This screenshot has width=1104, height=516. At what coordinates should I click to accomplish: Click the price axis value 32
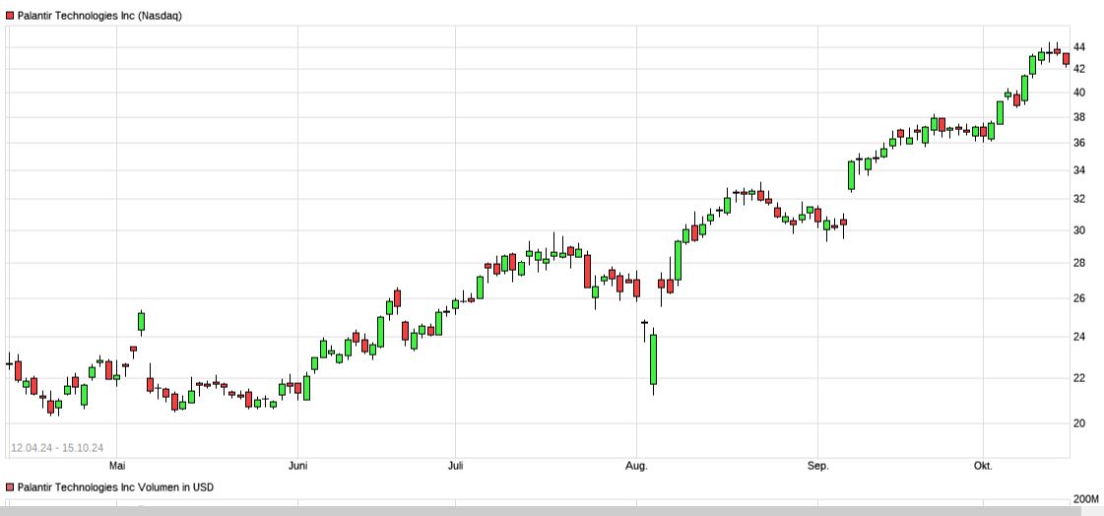pyautogui.click(x=1078, y=199)
